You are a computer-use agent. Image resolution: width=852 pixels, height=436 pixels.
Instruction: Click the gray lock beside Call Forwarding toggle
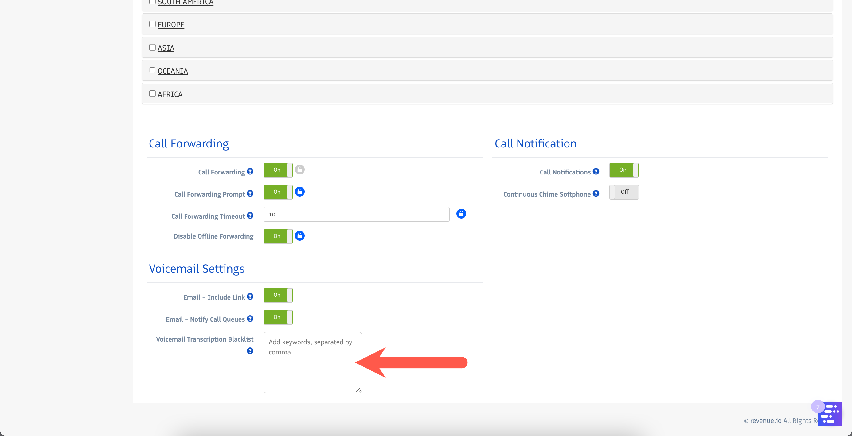(x=300, y=170)
